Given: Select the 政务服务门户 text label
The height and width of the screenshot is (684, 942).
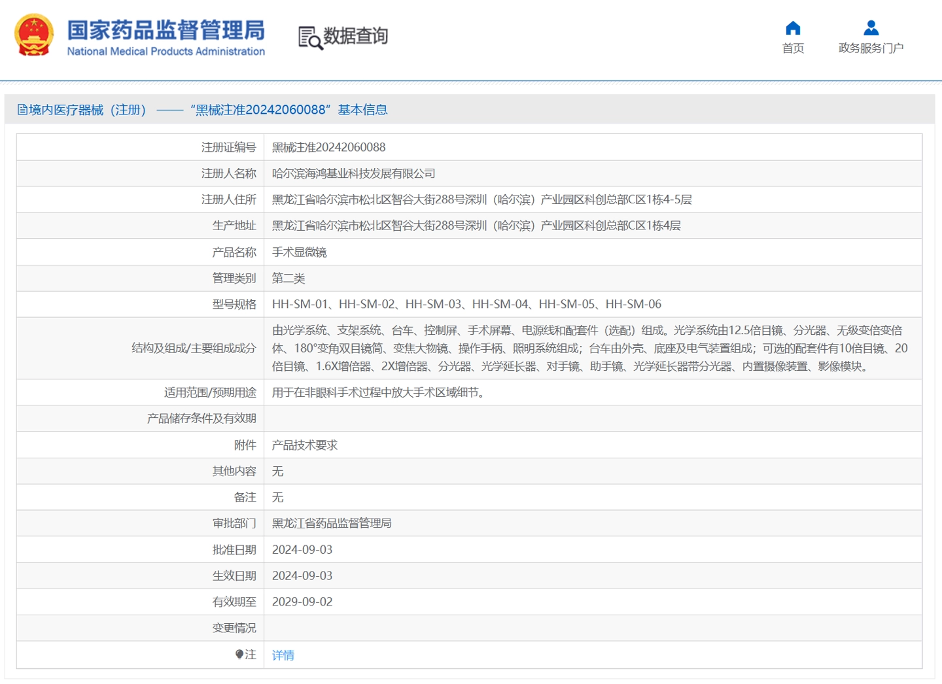Looking at the screenshot, I should click(x=871, y=48).
